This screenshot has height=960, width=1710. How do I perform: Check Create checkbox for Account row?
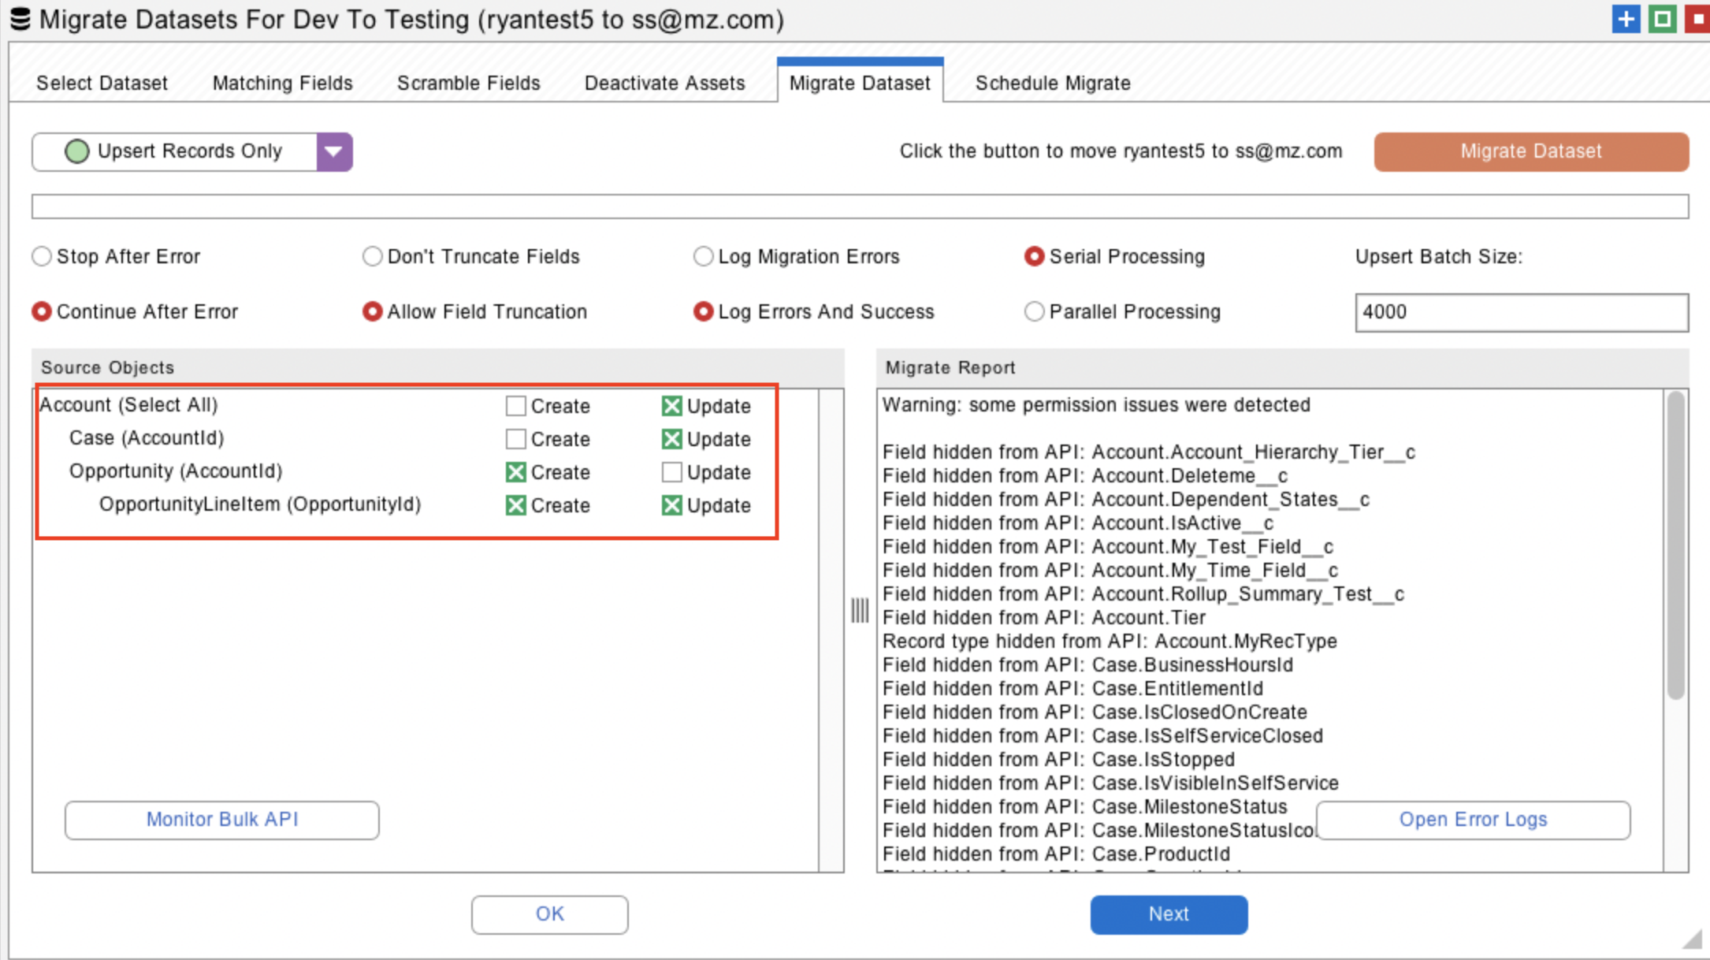[x=515, y=406]
